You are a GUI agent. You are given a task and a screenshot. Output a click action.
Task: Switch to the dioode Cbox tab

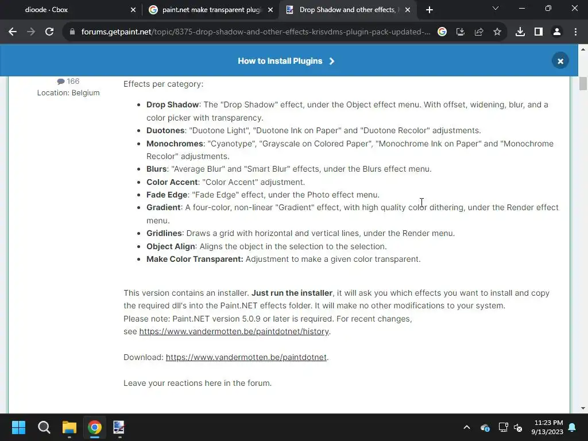[71, 10]
